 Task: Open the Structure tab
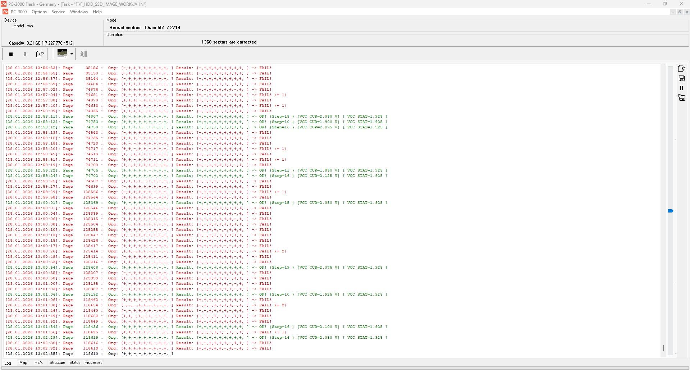[x=57, y=363]
